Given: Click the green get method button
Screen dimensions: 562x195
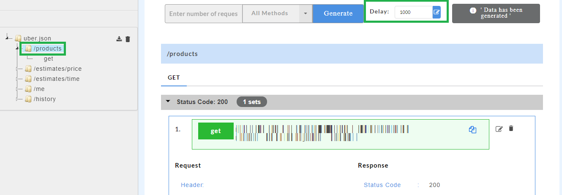Looking at the screenshot, I should point(216,131).
